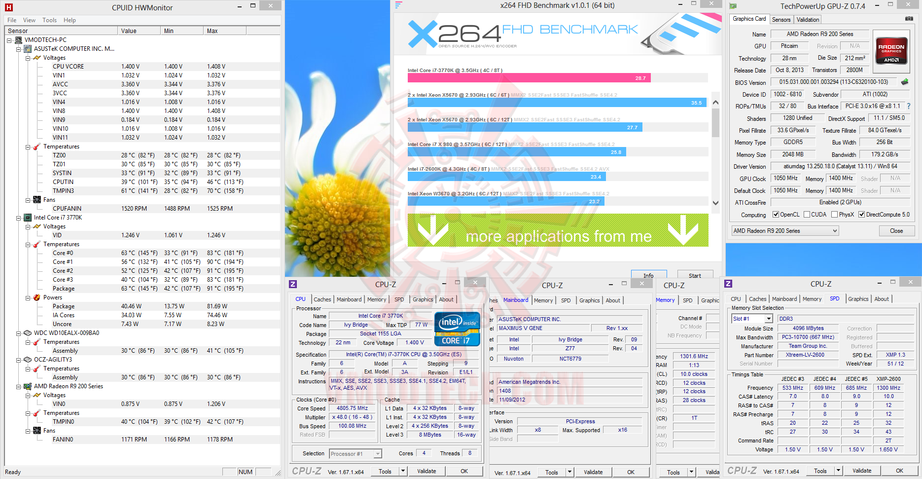
Task: Click the Close button in GPU-Z
Action: coord(896,231)
